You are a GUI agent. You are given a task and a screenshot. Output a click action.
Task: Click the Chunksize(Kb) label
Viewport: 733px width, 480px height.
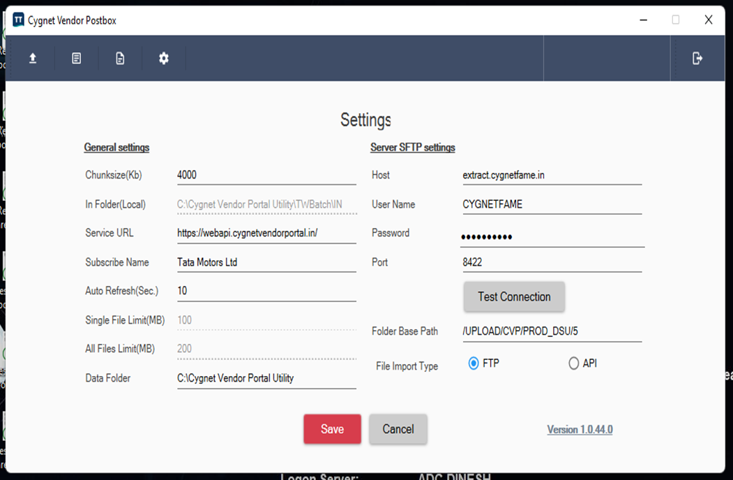pos(114,175)
